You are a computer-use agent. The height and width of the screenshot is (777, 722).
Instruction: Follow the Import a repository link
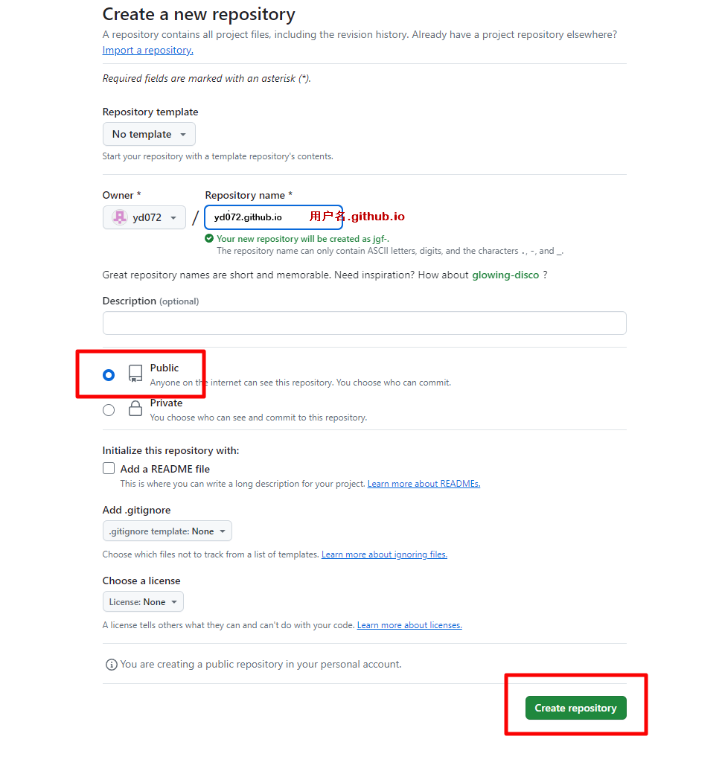coord(147,51)
